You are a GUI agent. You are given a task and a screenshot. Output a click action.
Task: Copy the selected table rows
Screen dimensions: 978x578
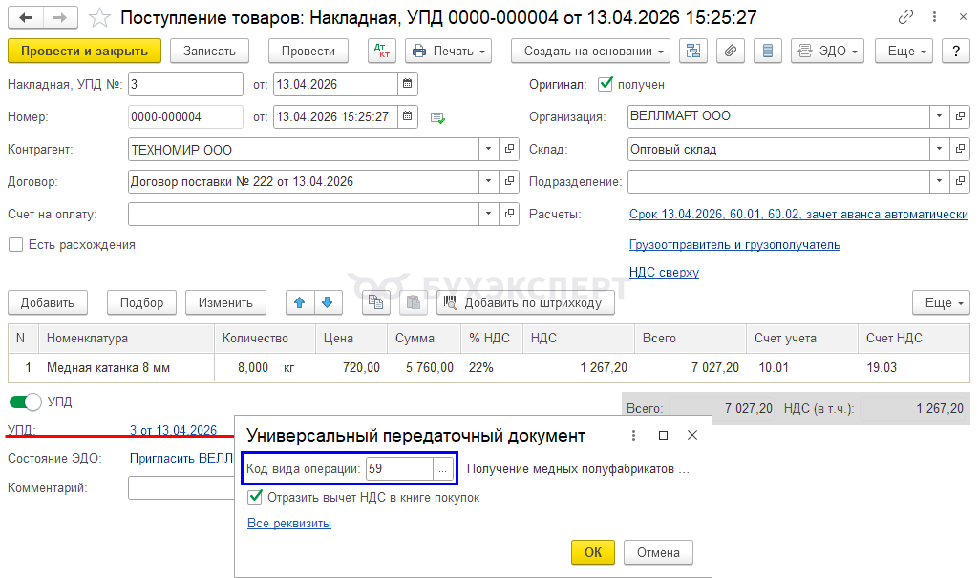coord(375,302)
